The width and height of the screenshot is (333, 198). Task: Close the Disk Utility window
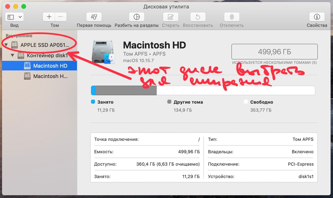tap(8, 6)
